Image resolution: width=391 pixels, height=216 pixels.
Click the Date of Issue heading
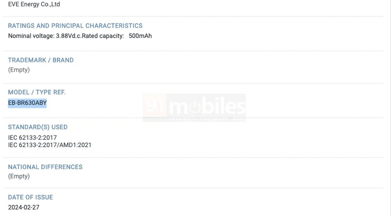point(31,197)
